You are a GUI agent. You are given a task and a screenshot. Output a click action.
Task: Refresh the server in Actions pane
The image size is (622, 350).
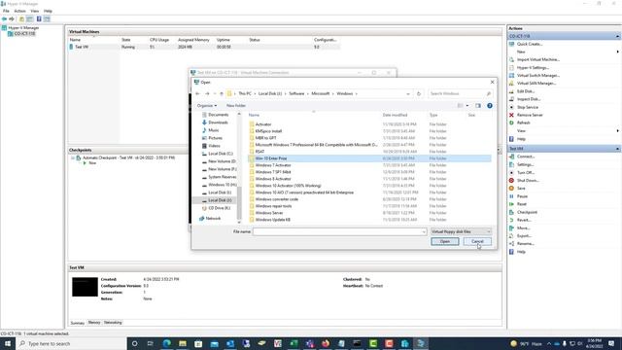[523, 123]
